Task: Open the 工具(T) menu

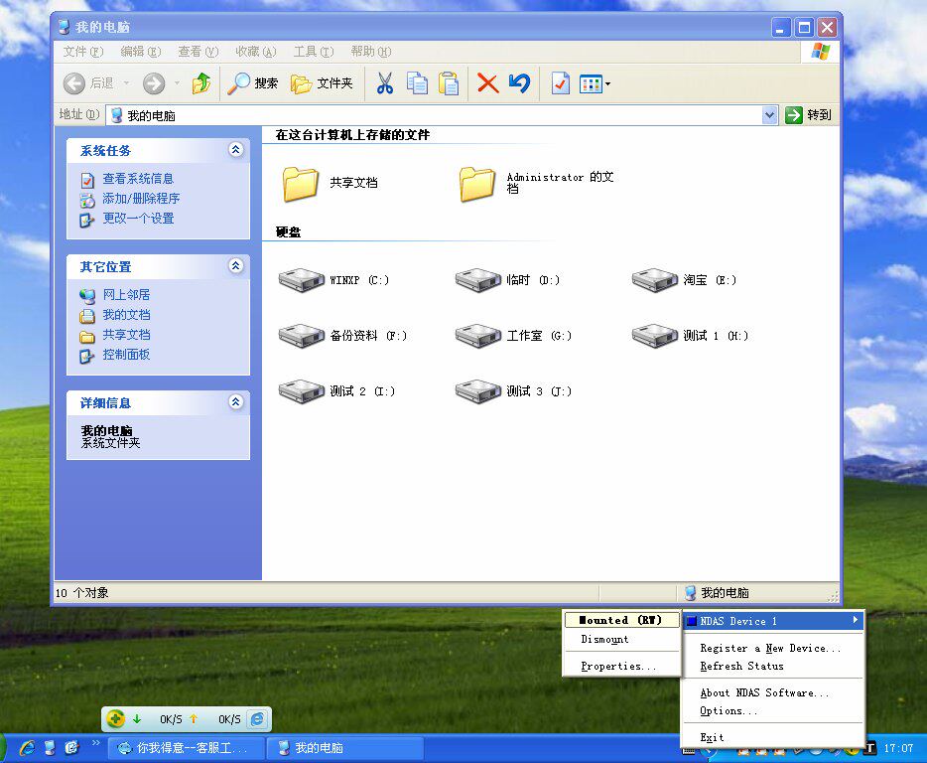Action: click(x=314, y=52)
